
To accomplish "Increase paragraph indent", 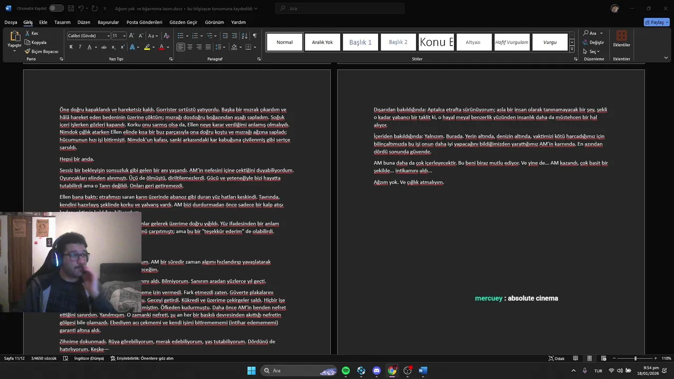I will 235,36.
